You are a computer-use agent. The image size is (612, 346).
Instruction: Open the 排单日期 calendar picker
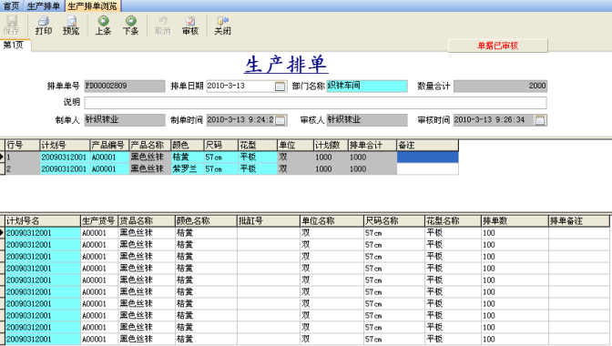pos(280,86)
